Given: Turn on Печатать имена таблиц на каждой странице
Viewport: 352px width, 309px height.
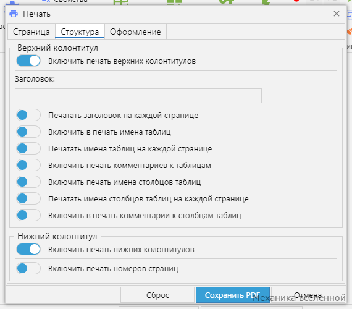Looking at the screenshot, I should 28,148.
